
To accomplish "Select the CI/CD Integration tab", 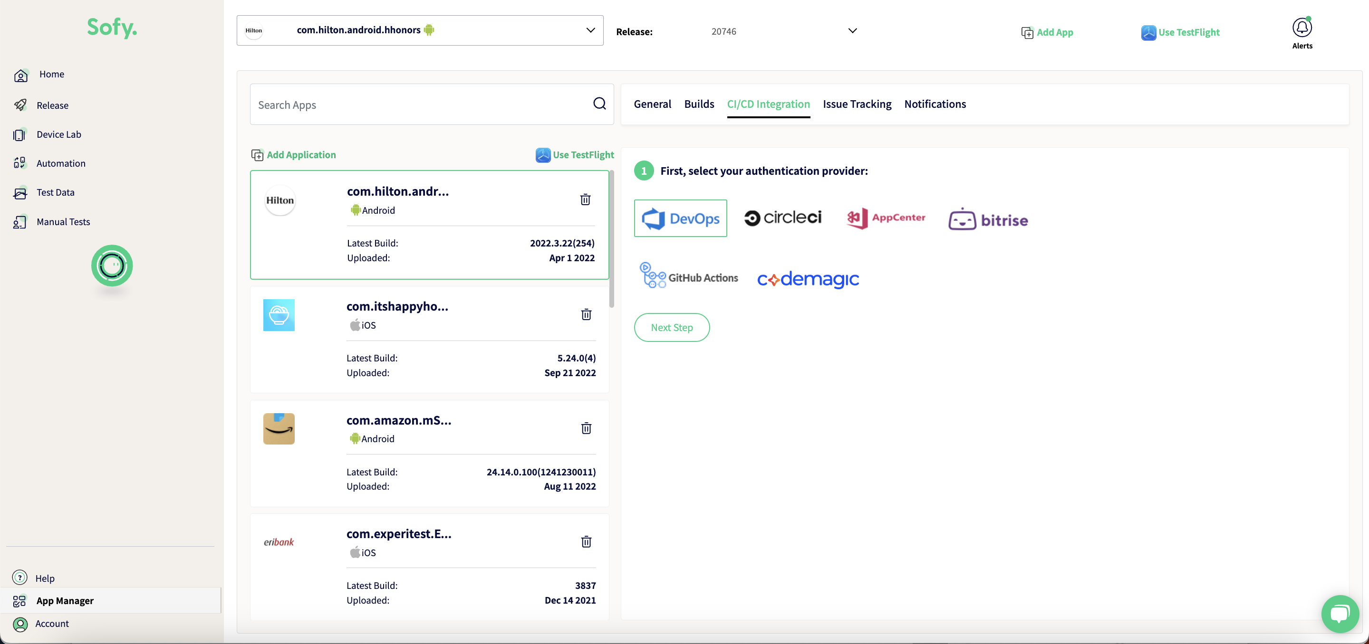I will point(768,104).
